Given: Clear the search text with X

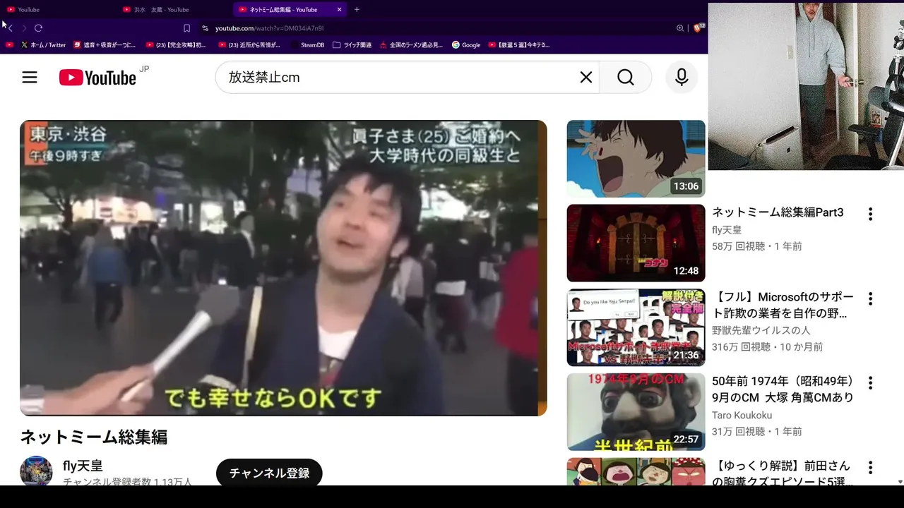Looking at the screenshot, I should tap(586, 78).
